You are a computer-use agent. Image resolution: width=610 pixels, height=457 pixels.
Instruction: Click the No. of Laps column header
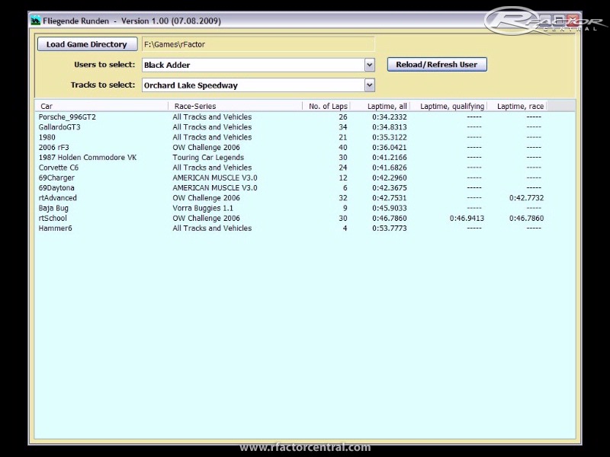pyautogui.click(x=326, y=106)
